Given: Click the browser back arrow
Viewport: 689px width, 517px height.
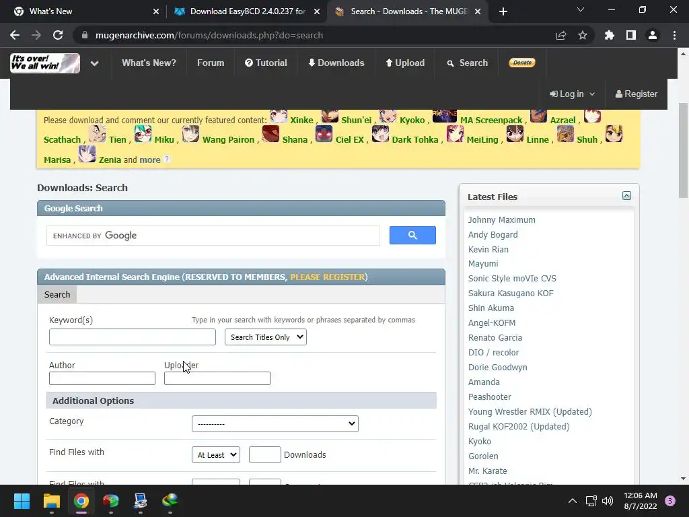Looking at the screenshot, I should pos(15,35).
